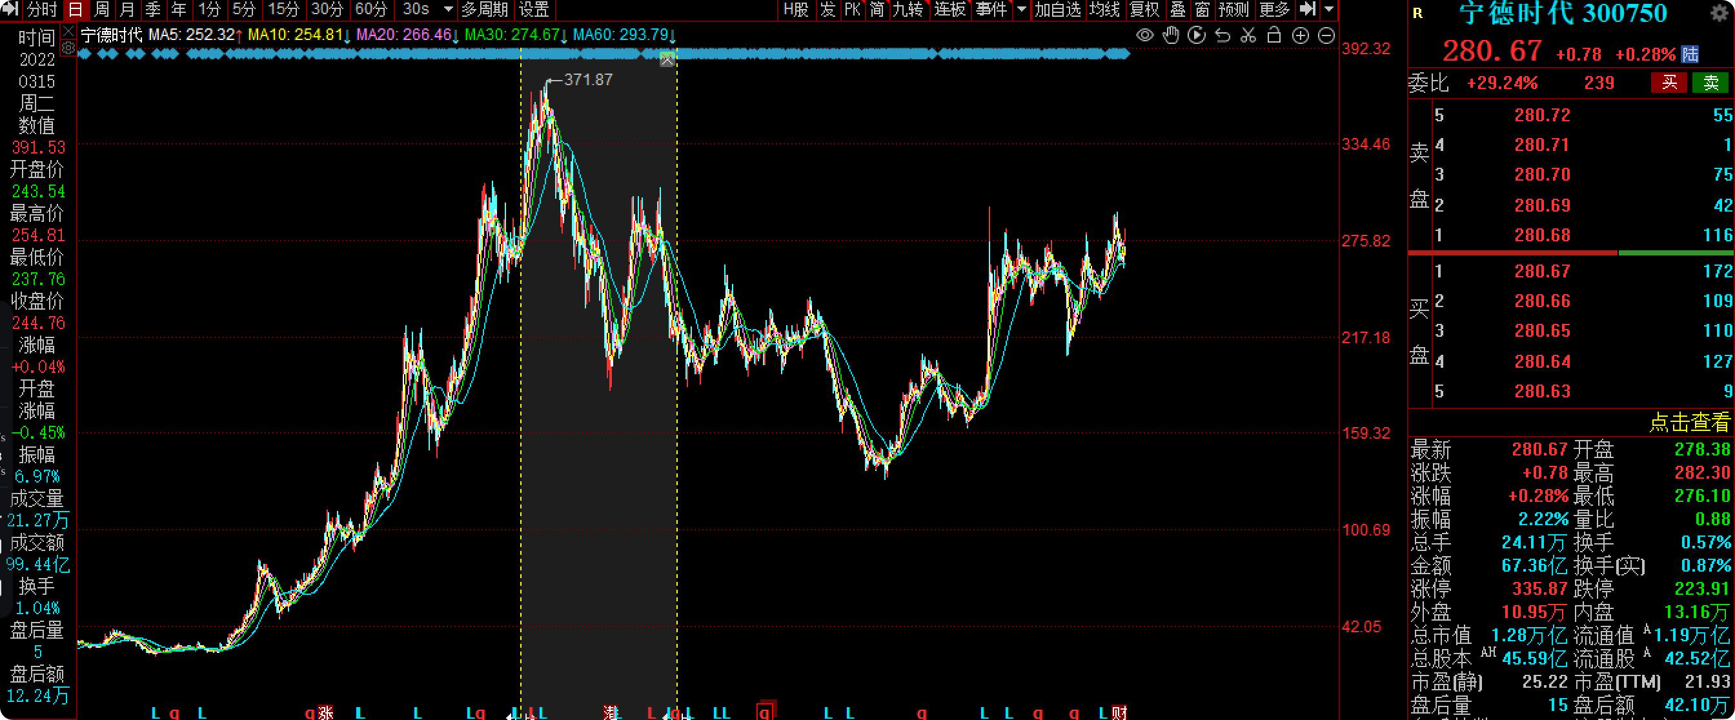1735x720 pixels.
Task: Click the 简 toolbar button
Action: (877, 10)
